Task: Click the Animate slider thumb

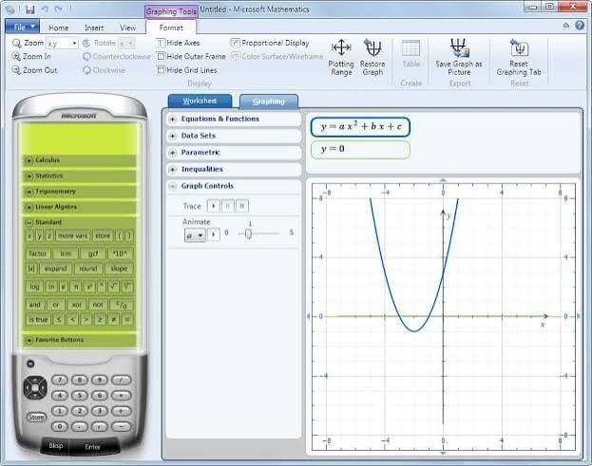Action: tap(248, 233)
